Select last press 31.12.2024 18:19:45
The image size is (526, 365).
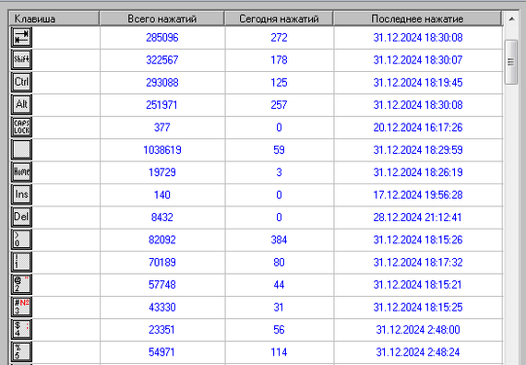click(418, 82)
